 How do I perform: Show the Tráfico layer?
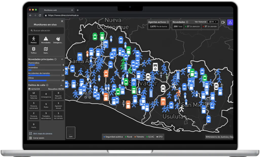click(34, 50)
